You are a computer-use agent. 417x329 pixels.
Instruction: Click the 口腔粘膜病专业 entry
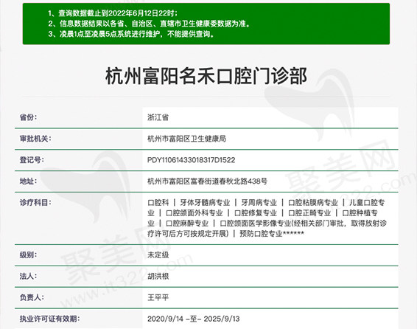click(313, 203)
